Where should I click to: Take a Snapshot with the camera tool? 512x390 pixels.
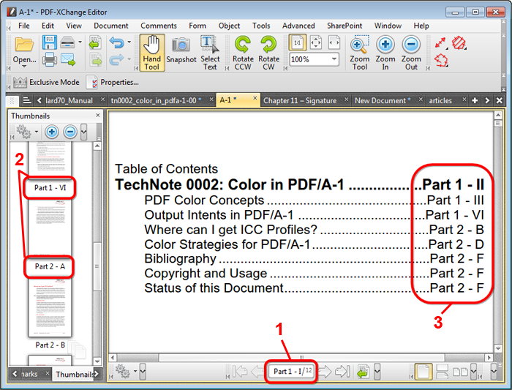181,52
